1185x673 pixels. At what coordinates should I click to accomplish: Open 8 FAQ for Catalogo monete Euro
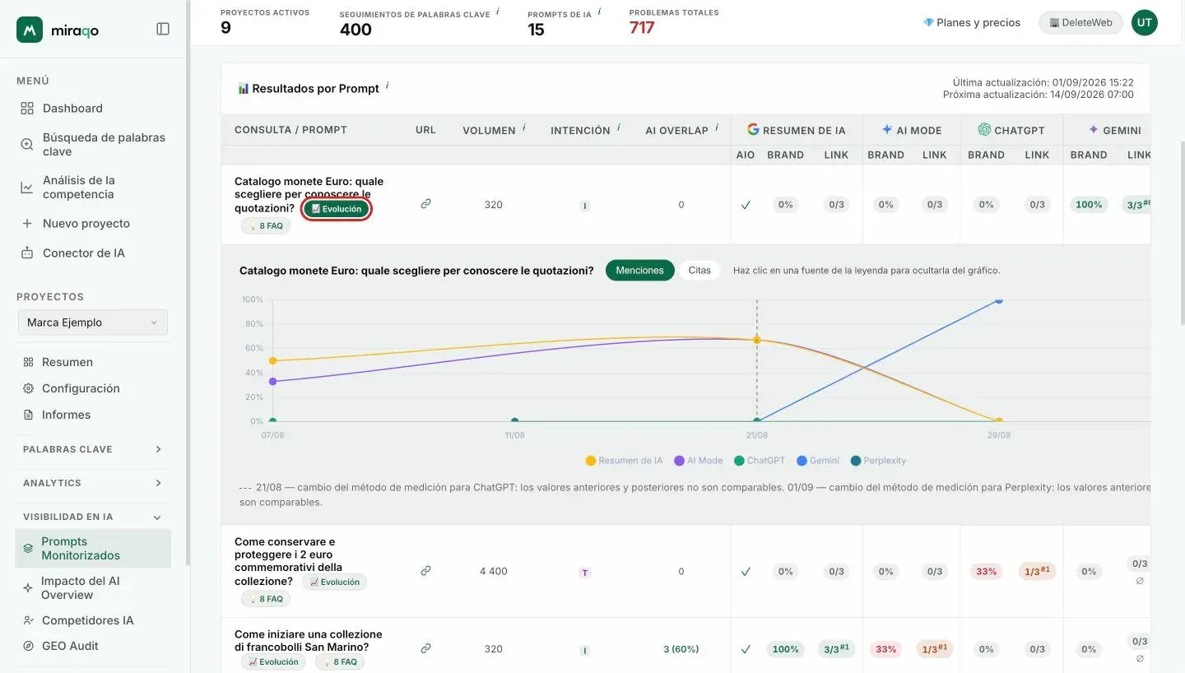(266, 225)
